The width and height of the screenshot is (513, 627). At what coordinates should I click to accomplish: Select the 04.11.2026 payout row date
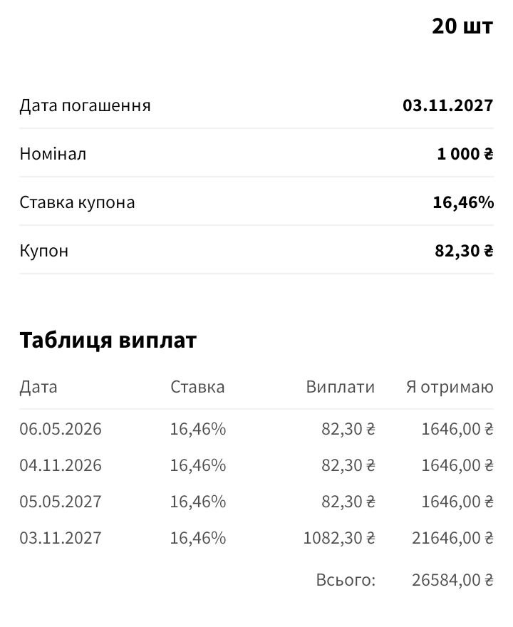(61, 465)
